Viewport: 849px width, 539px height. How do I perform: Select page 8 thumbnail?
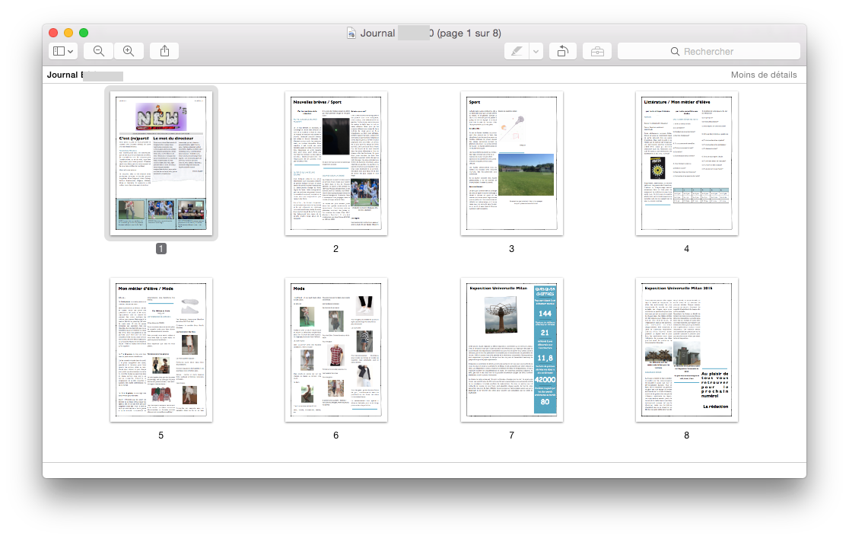[686, 349]
